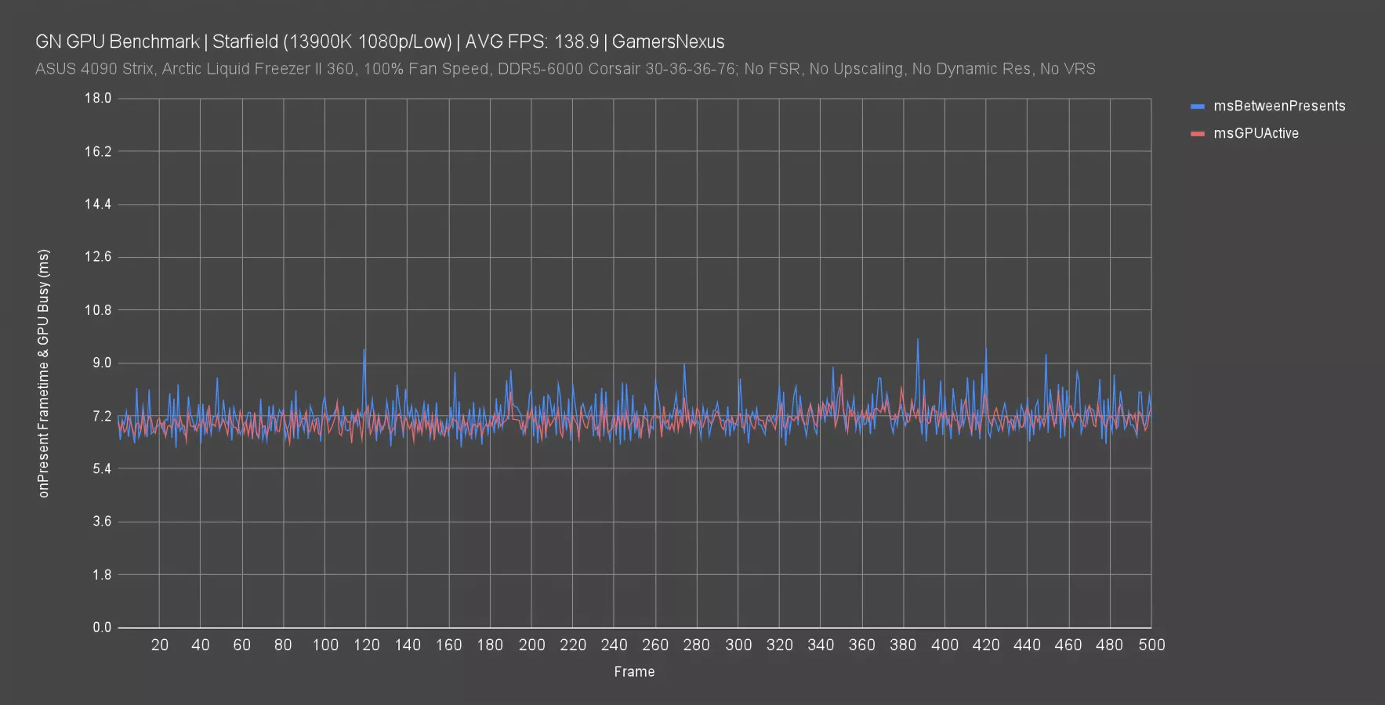The height and width of the screenshot is (705, 1385).
Task: Click the blue spike peak at frame 120
Action: (x=364, y=350)
